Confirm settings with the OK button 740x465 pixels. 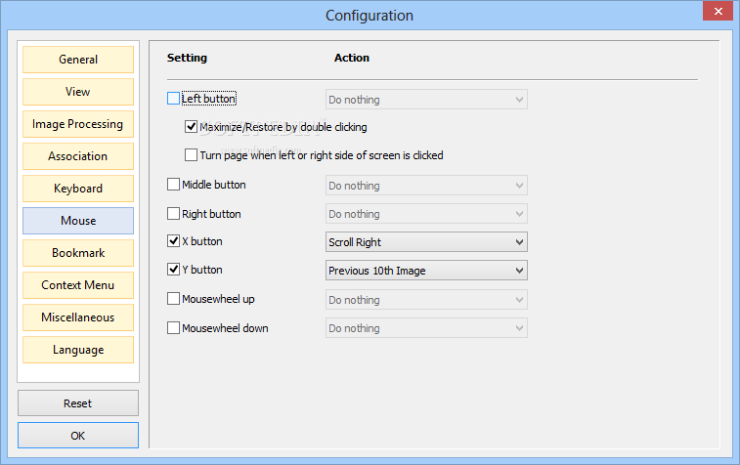[78, 436]
